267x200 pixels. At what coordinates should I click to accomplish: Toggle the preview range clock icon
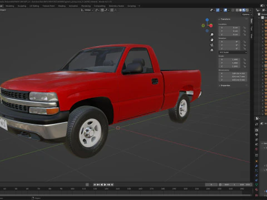(220, 184)
